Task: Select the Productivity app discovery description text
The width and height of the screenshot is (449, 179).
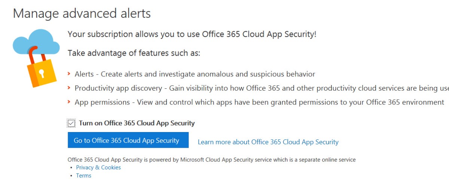Action: click(x=258, y=88)
